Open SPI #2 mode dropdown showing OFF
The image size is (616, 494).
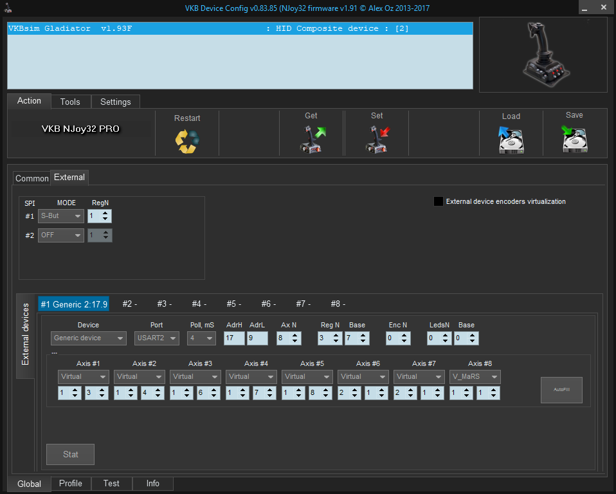coord(61,235)
